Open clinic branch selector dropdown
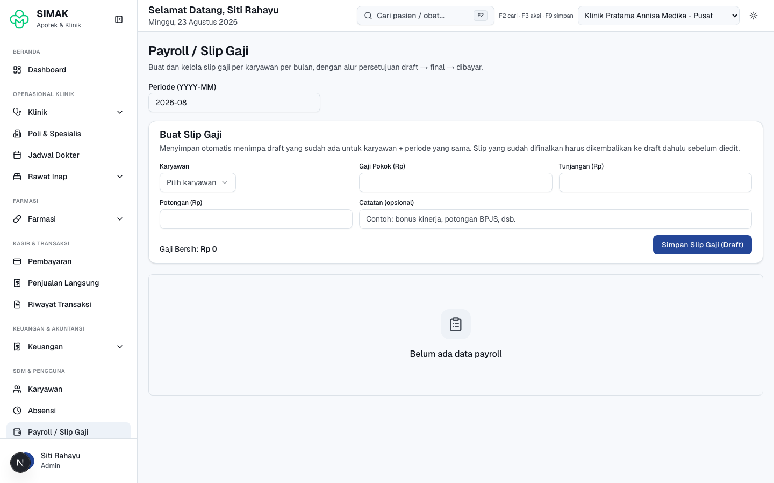The image size is (774, 483). tap(658, 16)
